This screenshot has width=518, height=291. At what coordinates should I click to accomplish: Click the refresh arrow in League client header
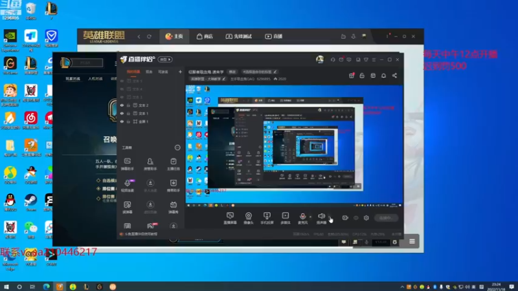tap(149, 37)
